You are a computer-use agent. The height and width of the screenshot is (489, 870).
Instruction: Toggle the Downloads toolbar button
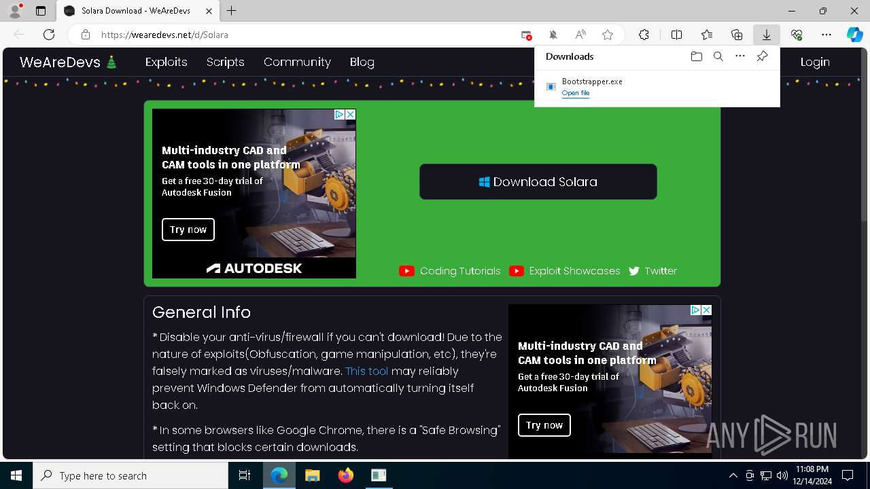click(767, 35)
